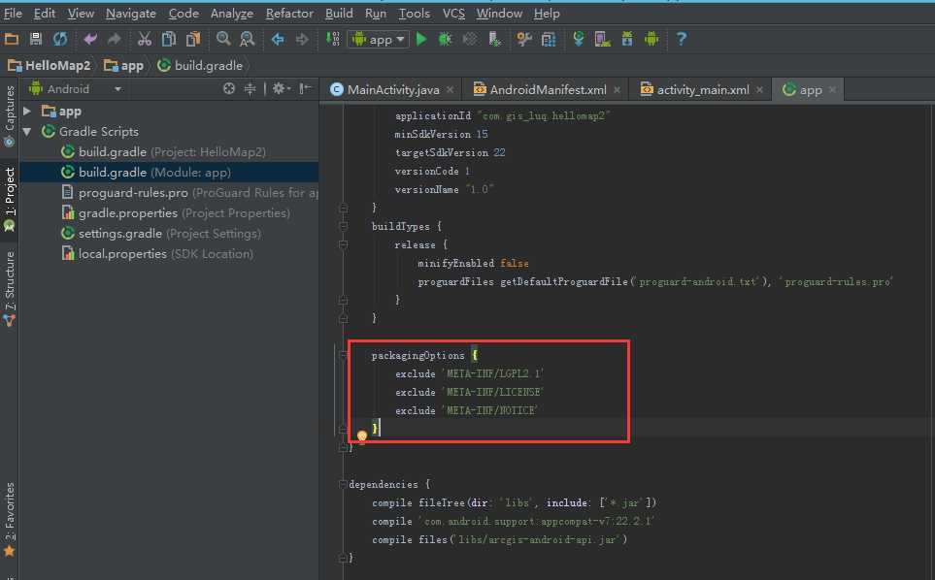Click the Cut scissors icon
The height and width of the screenshot is (580, 935).
point(144,39)
